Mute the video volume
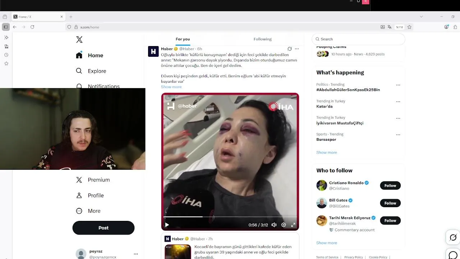Image resolution: width=460 pixels, height=259 pixels. point(274,225)
